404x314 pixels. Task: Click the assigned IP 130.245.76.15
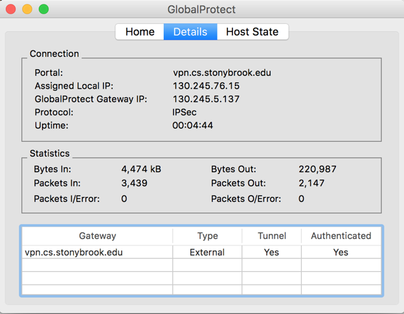point(206,85)
